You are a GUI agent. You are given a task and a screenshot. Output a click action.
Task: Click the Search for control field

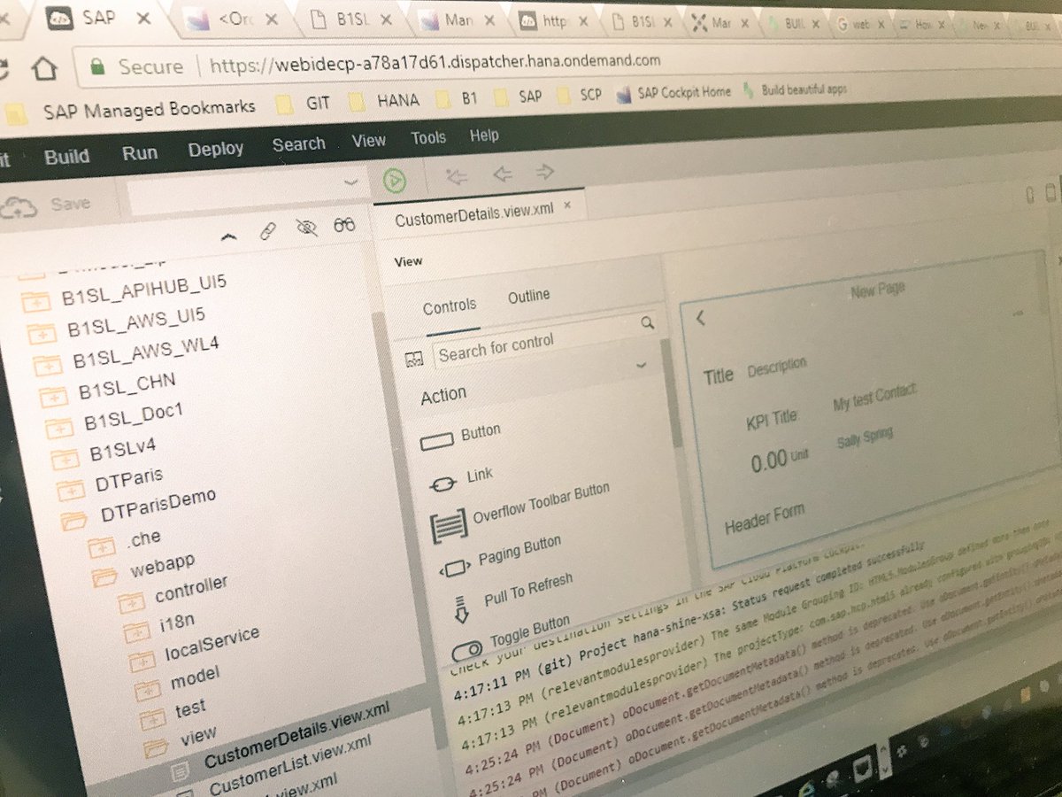coord(536,345)
